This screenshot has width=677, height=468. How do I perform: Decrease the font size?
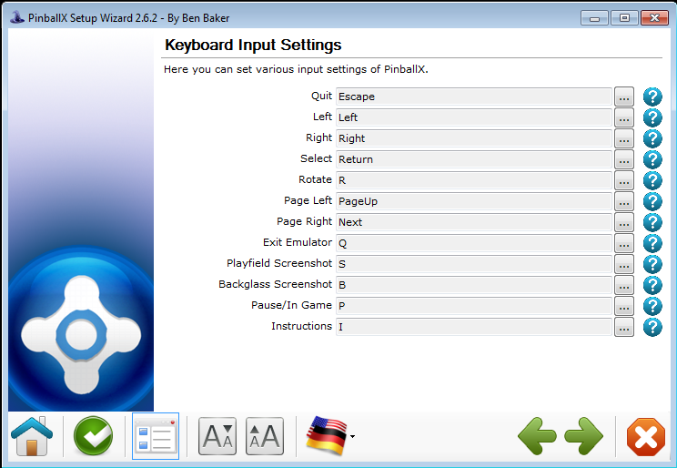[217, 436]
